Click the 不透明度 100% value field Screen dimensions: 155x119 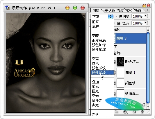click(138, 16)
